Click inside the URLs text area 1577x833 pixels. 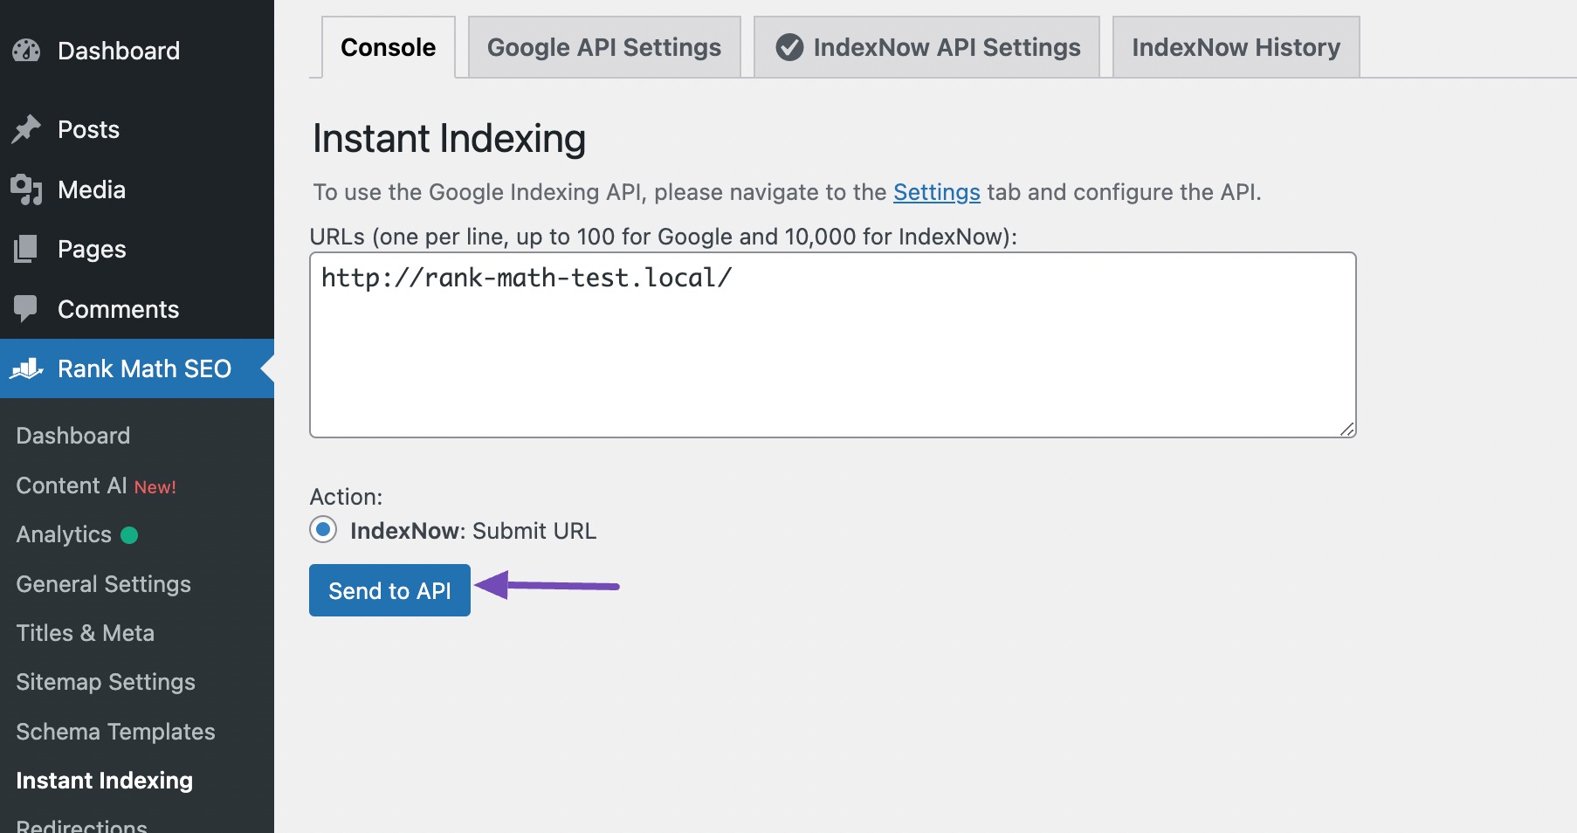tap(830, 345)
